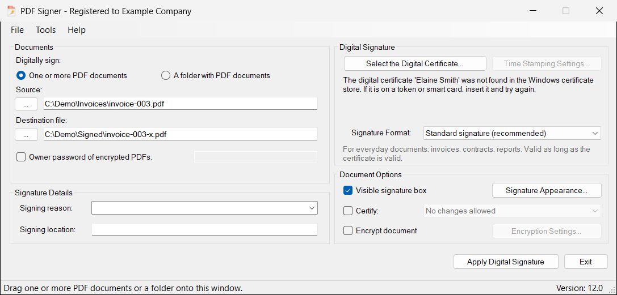Click the disabled owner password field

click(x=255, y=157)
